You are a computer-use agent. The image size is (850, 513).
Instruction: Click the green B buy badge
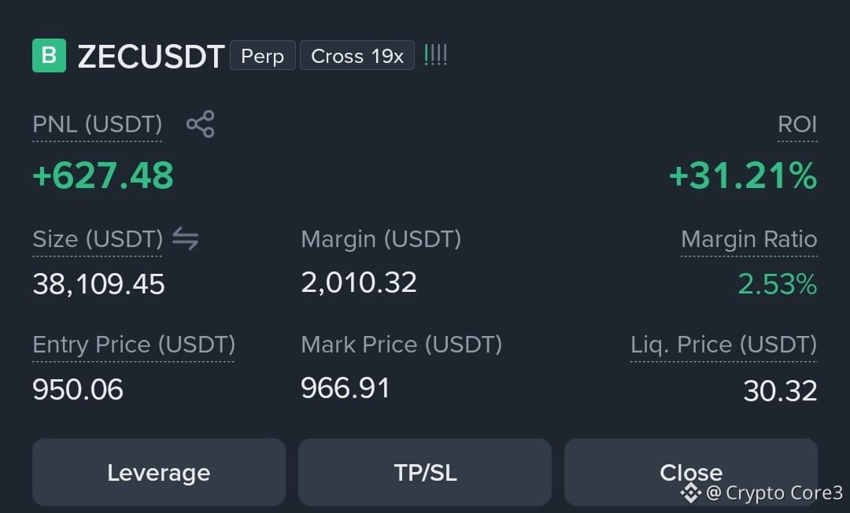pos(50,55)
